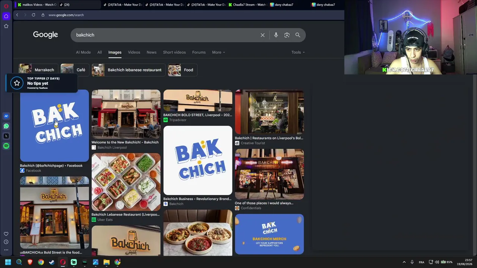This screenshot has height=268, width=477.
Task: Open history clock icon in Opera sidebar
Action: pos(6,242)
